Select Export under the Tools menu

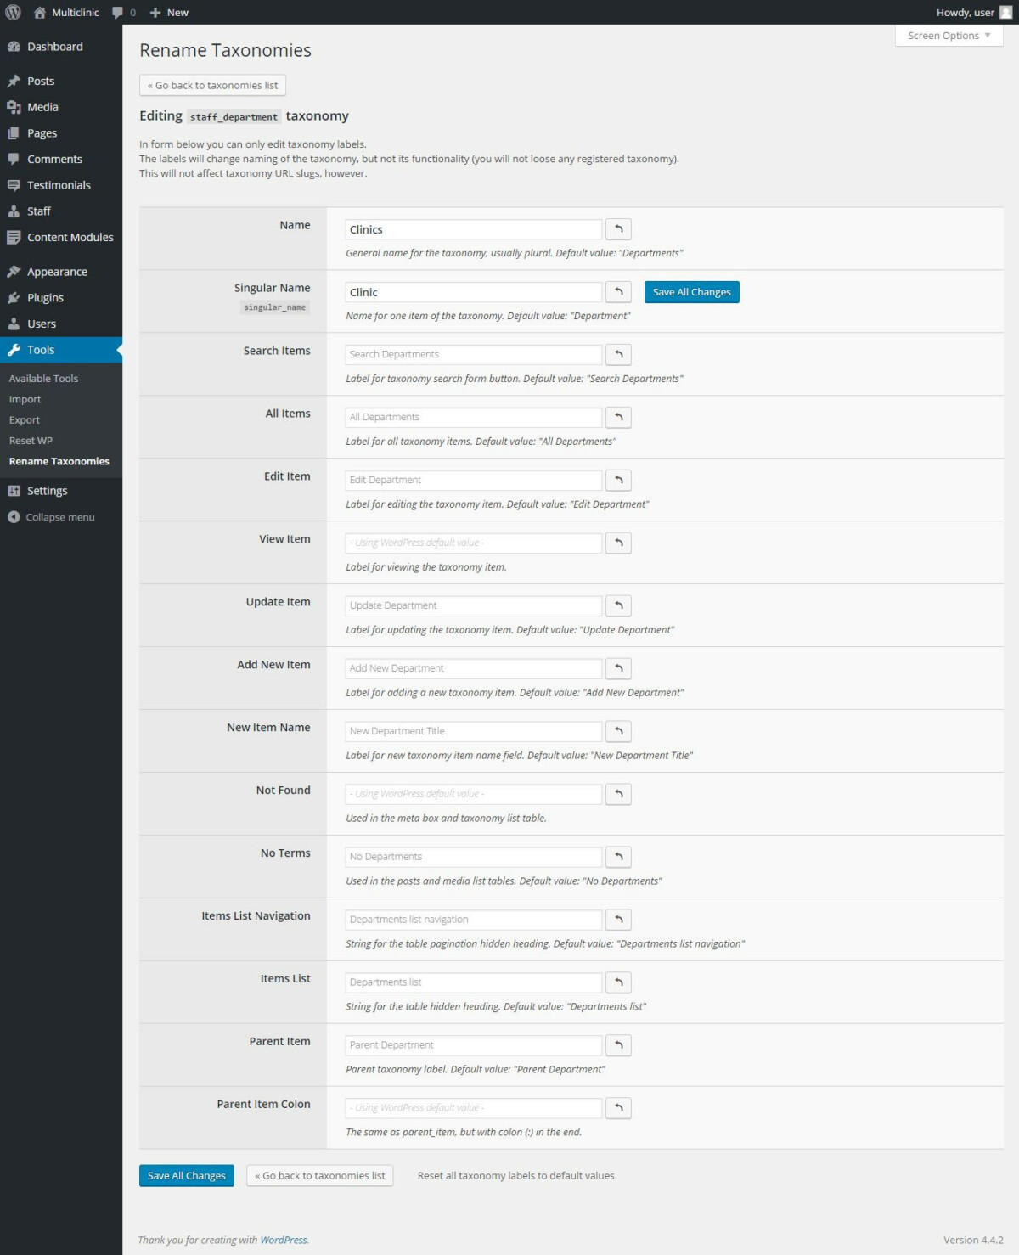click(24, 419)
